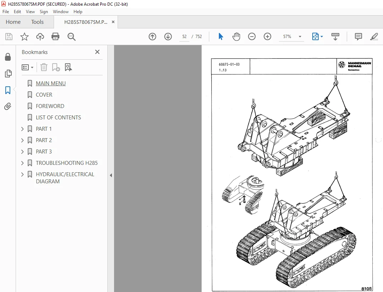This screenshot has height=292, width=383.
Task: Select the PART 1 bookmark label
Action: click(44, 129)
